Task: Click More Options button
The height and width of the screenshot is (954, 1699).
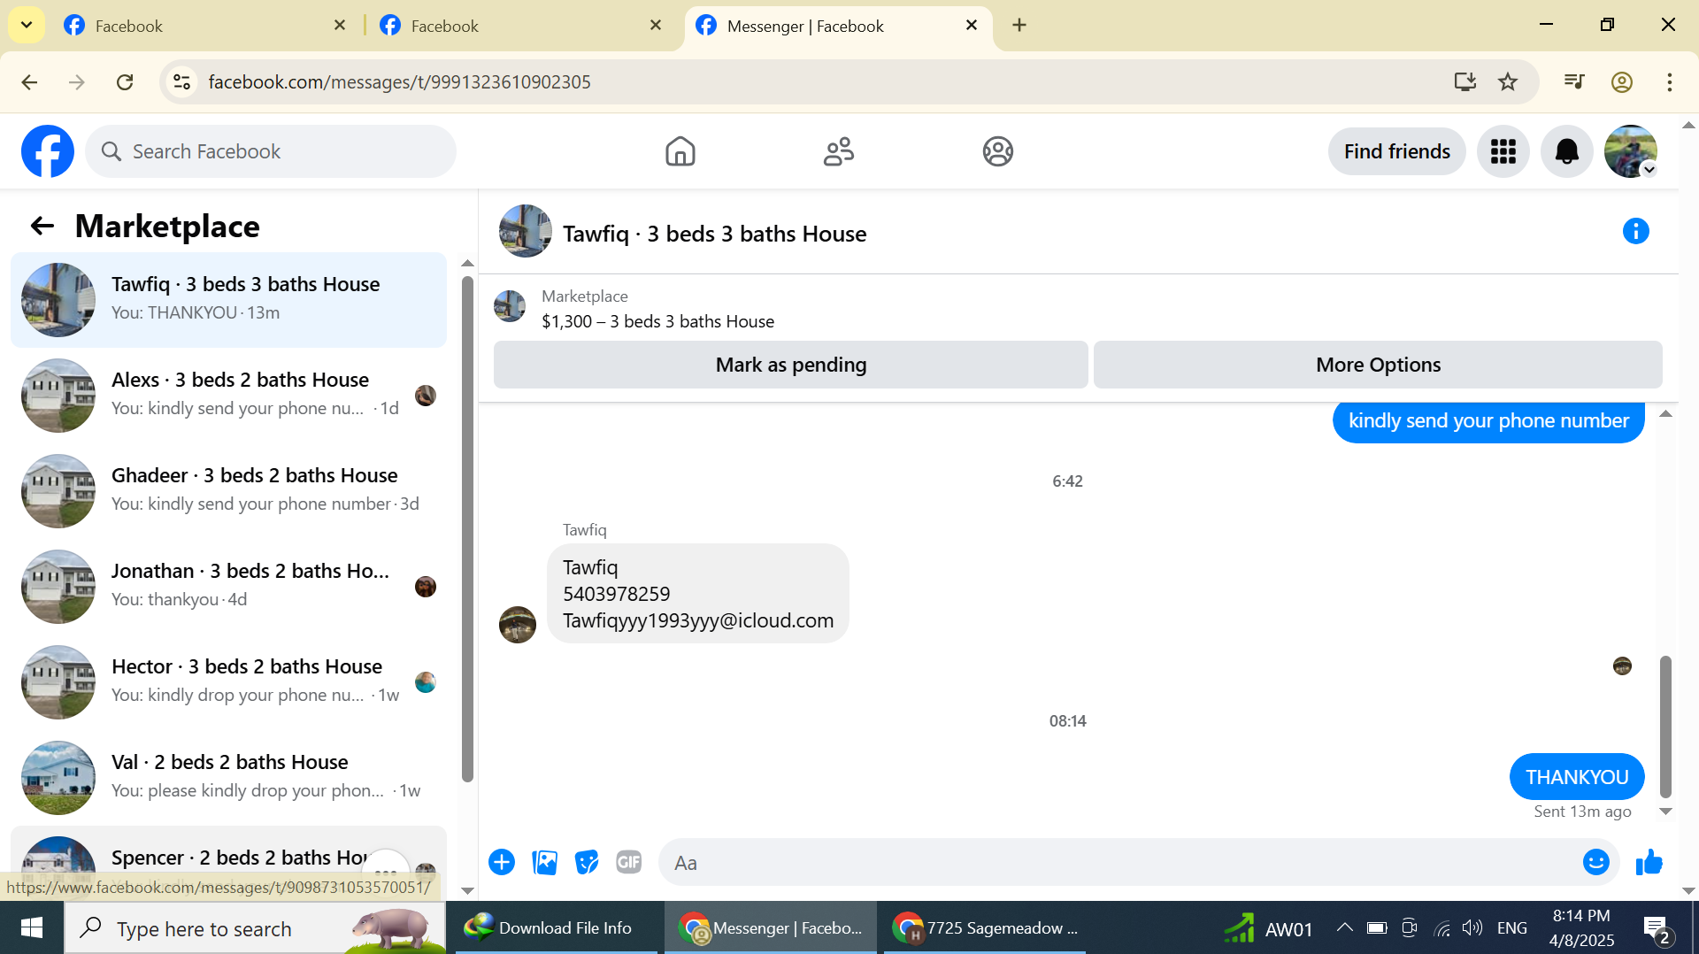Action: pos(1378,365)
